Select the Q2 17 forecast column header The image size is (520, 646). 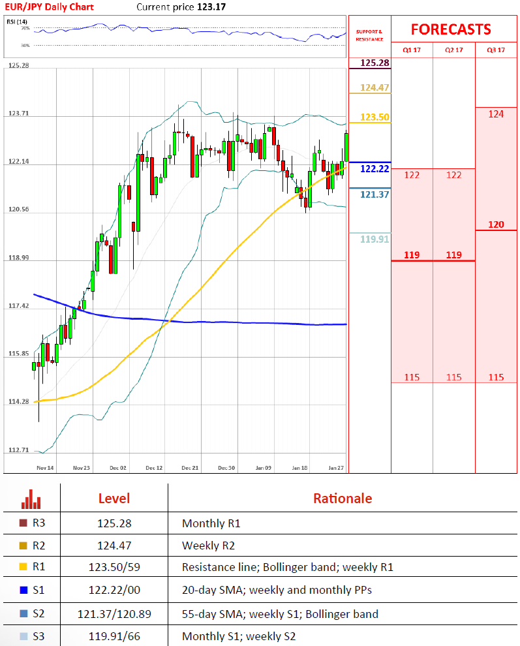pos(453,50)
